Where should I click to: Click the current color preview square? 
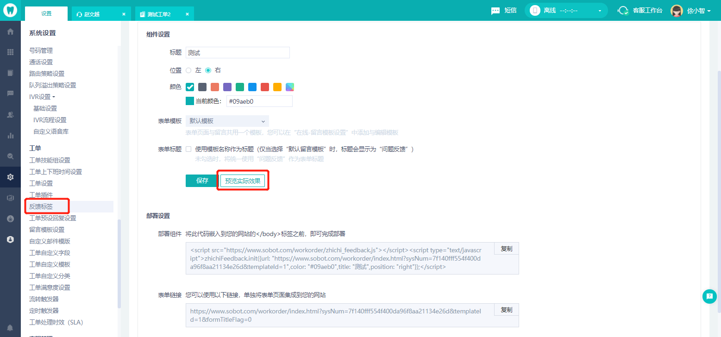coord(190,101)
